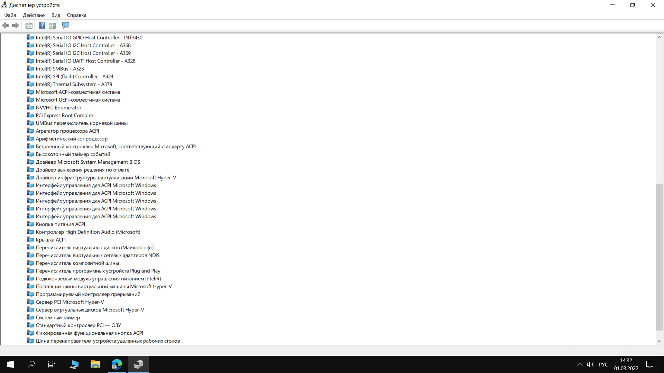The image size is (664, 373).
Task: Select Поставщик шины виртуальной машины Hyper-V
Action: [x=104, y=286]
